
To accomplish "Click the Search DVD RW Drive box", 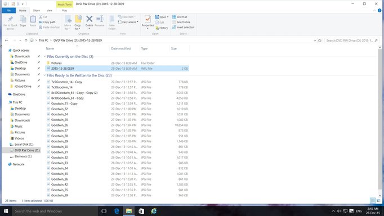I will pyautogui.click(x=352, y=40).
